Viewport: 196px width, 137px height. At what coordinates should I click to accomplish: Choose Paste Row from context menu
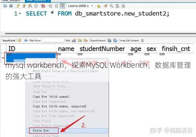point(67,131)
